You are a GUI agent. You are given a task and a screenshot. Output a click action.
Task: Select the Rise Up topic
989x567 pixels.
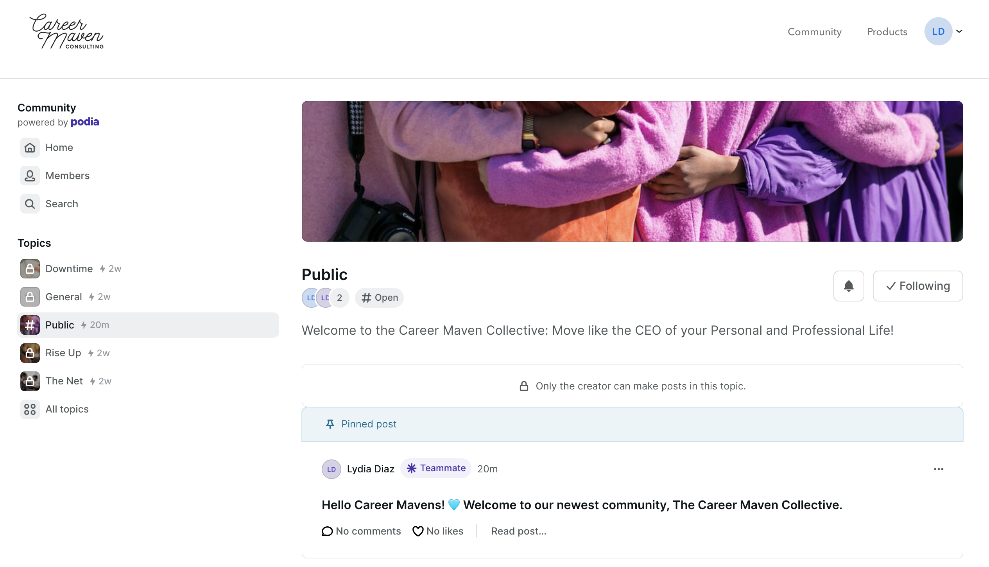pyautogui.click(x=63, y=353)
